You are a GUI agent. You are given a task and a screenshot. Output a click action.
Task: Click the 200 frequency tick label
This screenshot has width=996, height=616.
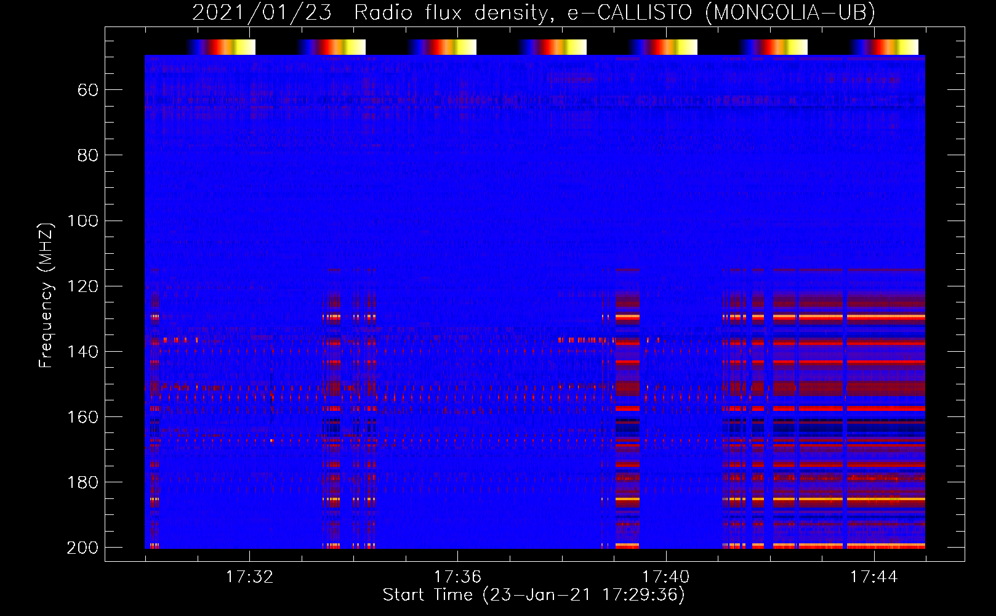82,548
